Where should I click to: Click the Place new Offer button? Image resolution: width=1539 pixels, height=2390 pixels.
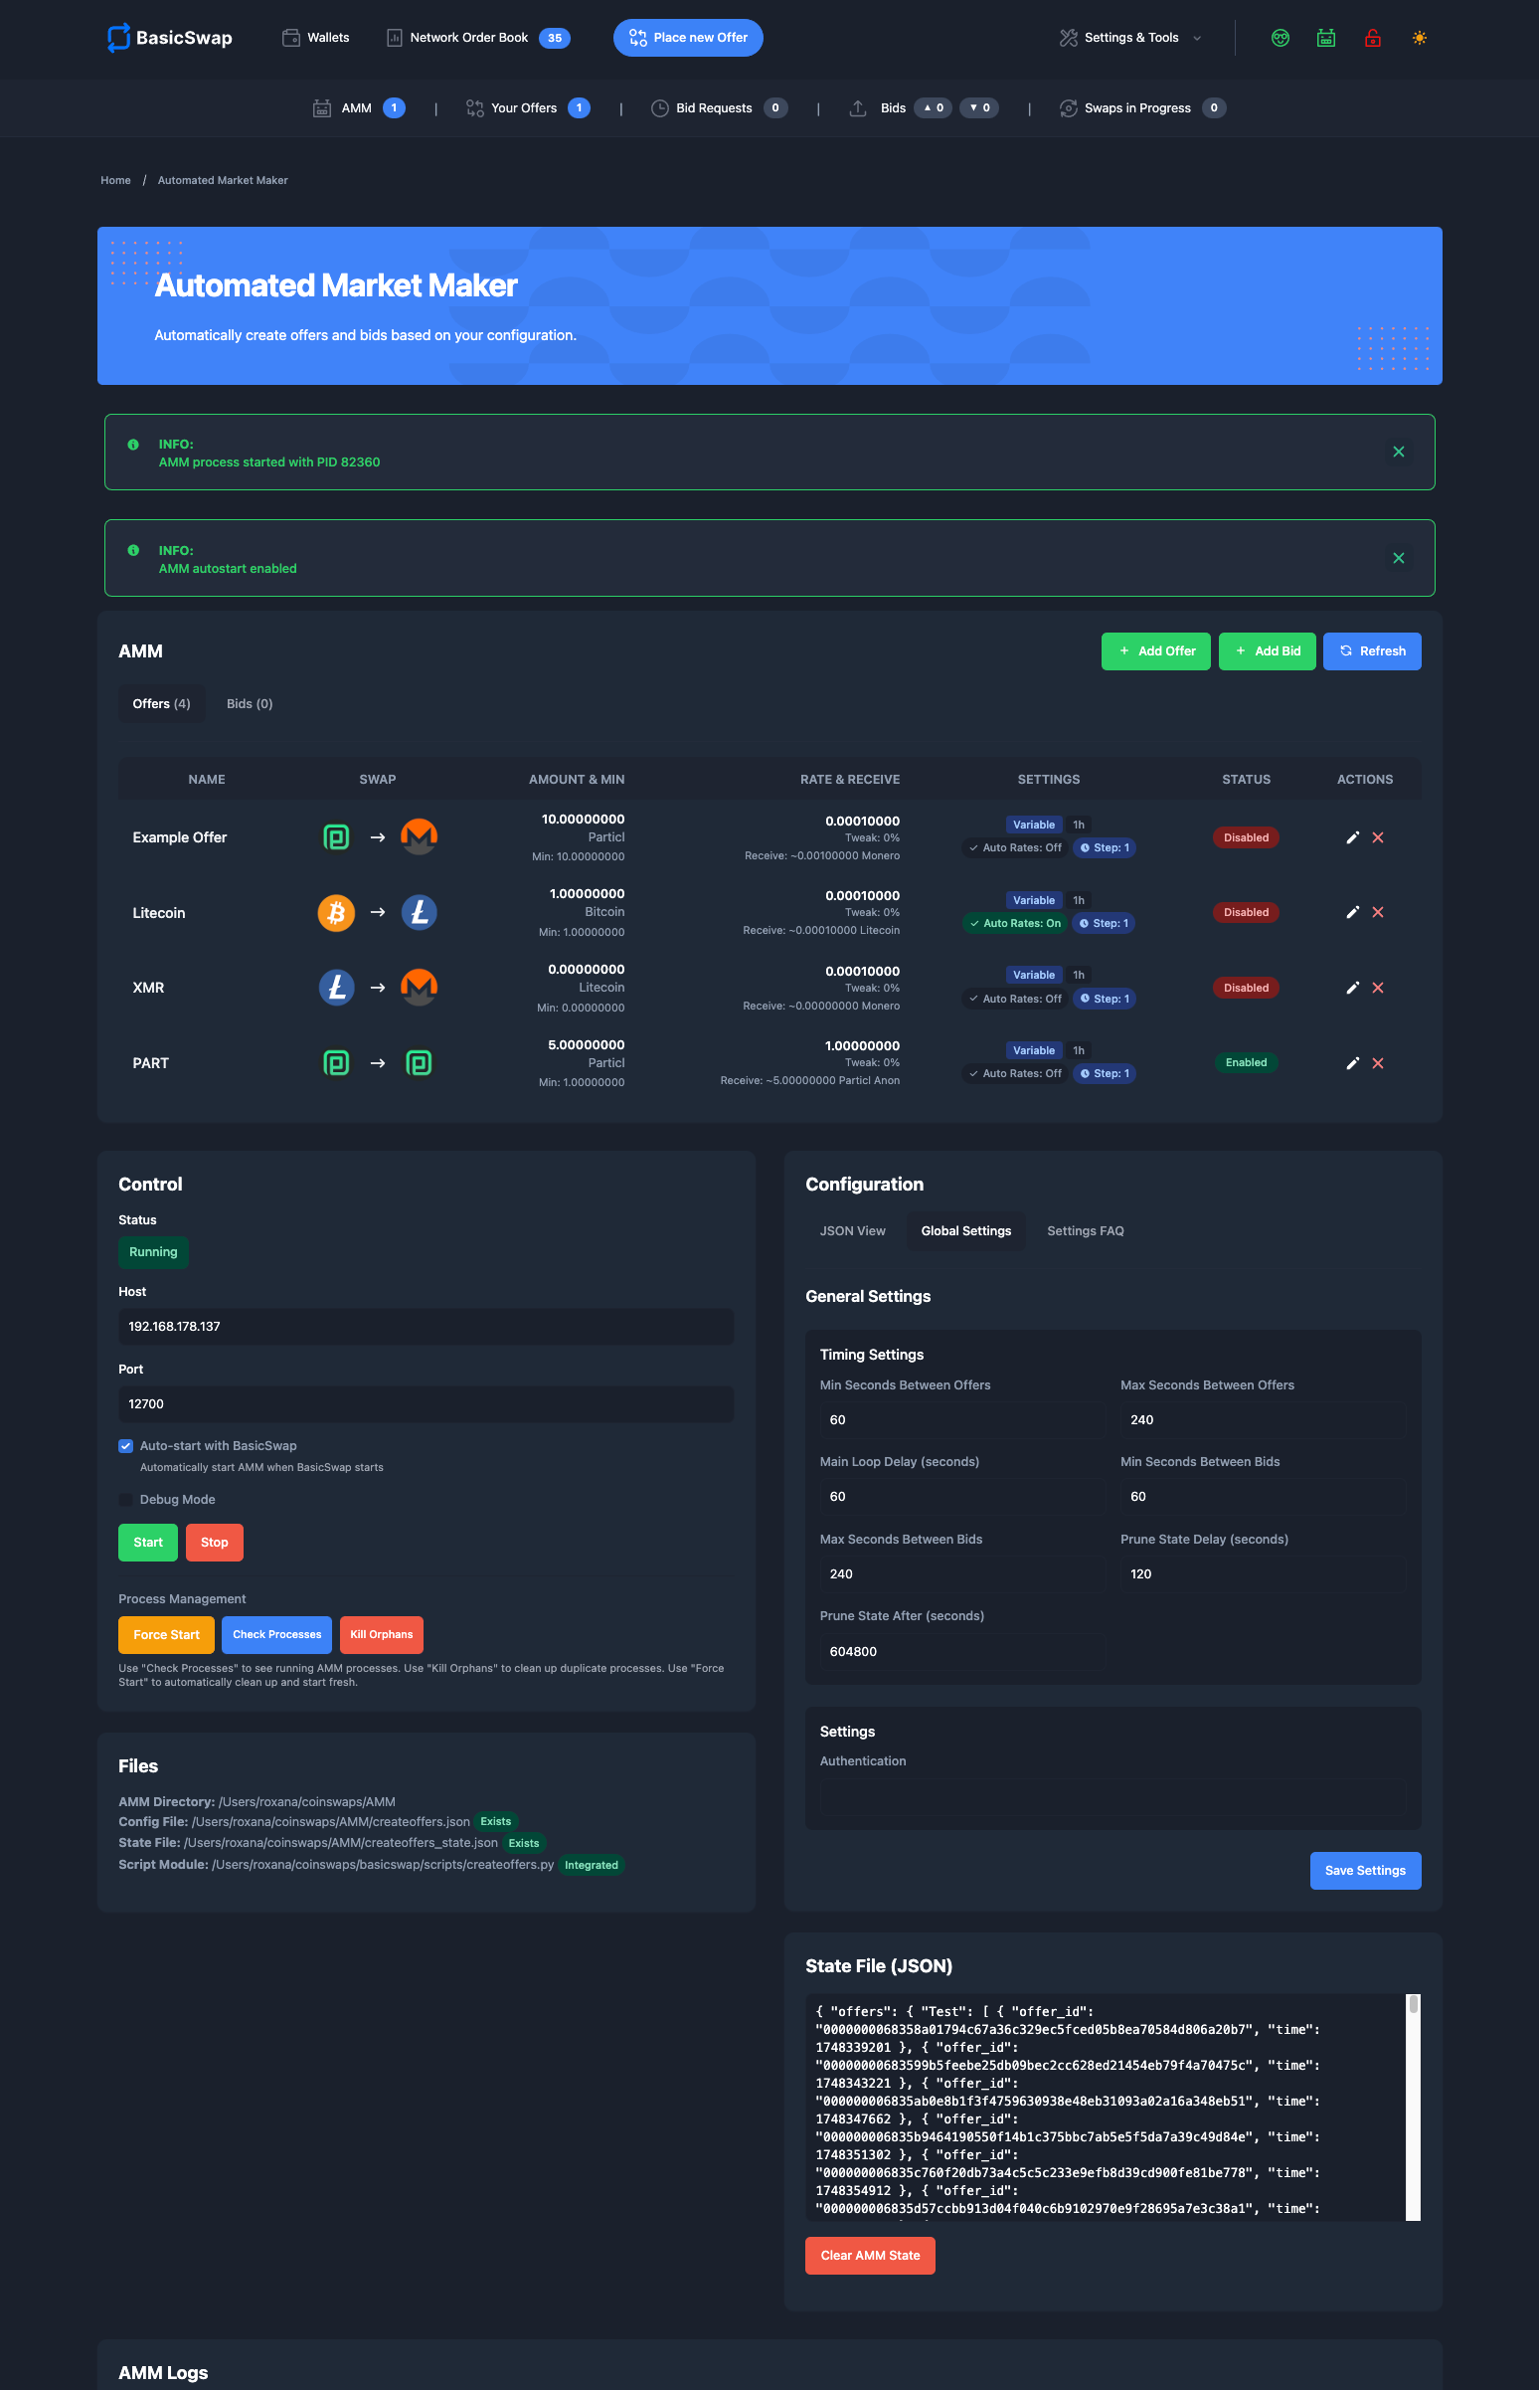[x=688, y=38]
